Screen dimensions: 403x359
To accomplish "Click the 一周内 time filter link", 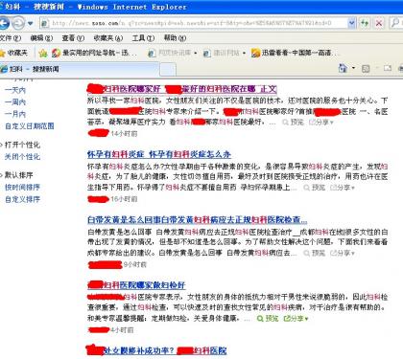I will coord(15,102).
